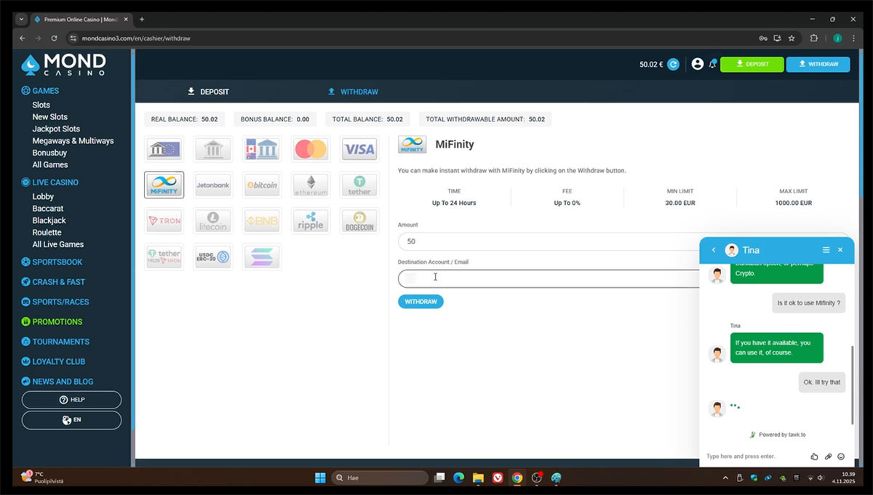Image resolution: width=873 pixels, height=495 pixels.
Task: Switch to the Deposit tab
Action: point(208,92)
